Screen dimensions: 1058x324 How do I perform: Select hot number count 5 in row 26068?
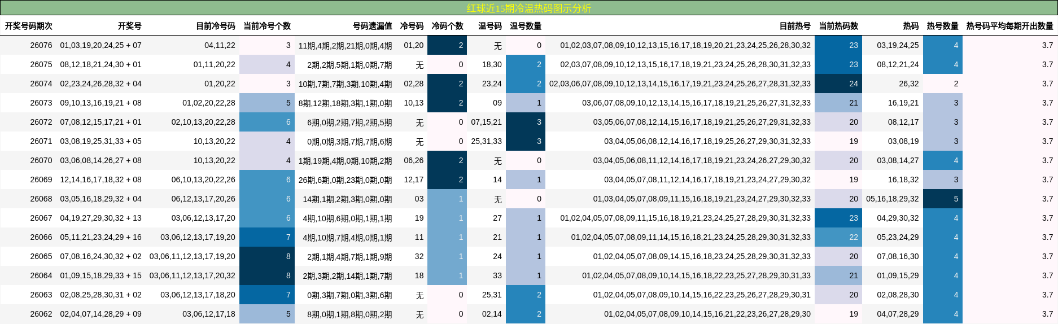click(x=943, y=199)
